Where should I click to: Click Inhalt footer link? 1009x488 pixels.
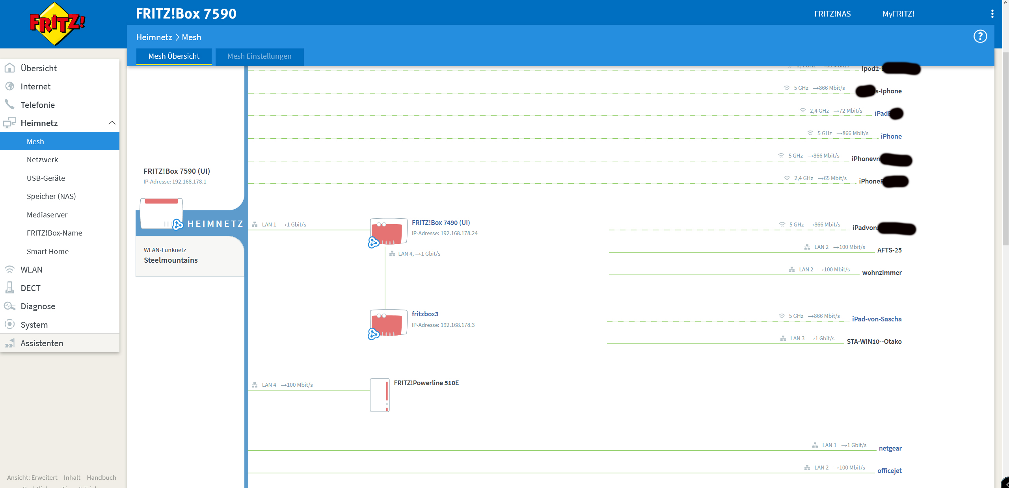[72, 477]
